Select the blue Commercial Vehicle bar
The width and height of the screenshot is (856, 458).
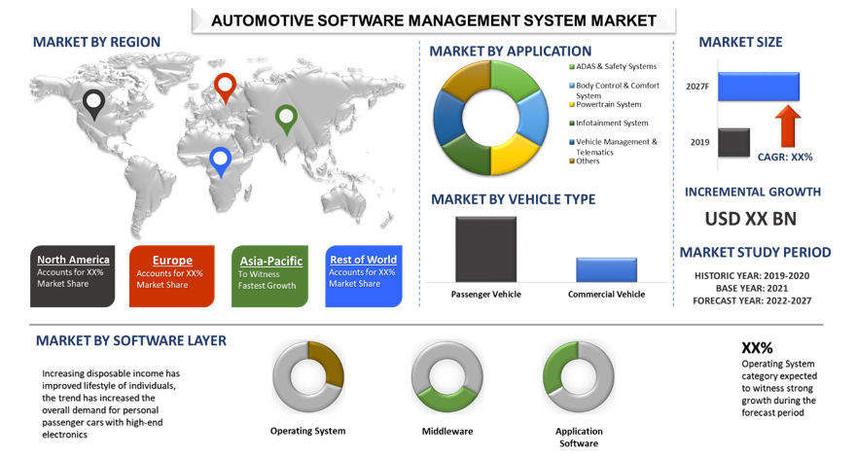pos(606,269)
